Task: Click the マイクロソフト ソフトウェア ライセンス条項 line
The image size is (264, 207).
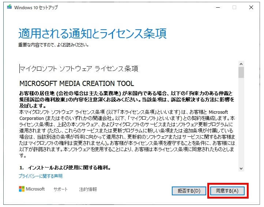Action: click(x=79, y=69)
